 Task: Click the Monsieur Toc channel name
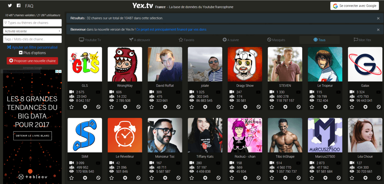click(165, 157)
